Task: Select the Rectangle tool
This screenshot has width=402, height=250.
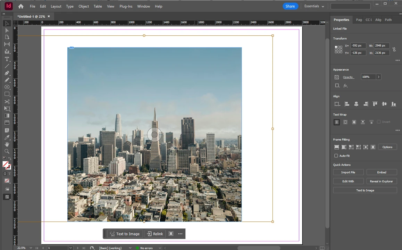Action: pos(7,94)
